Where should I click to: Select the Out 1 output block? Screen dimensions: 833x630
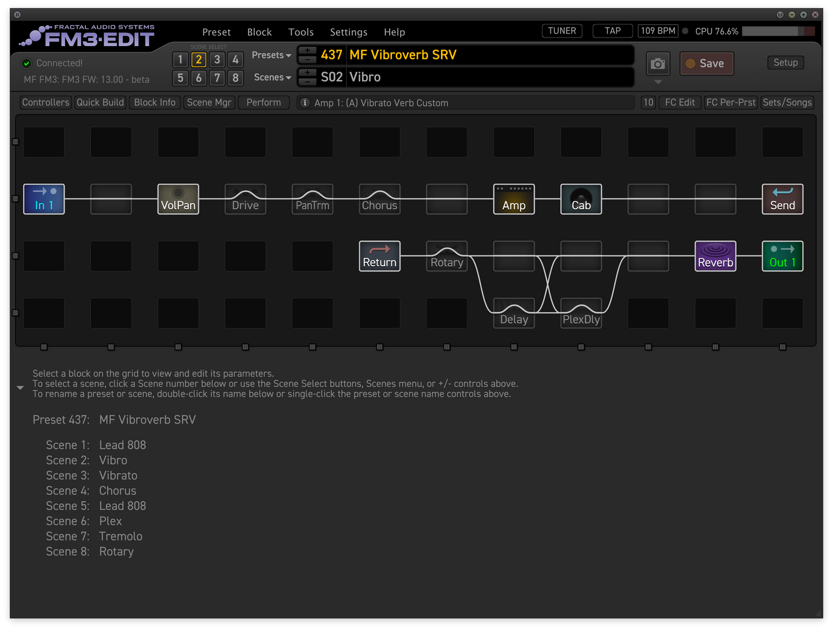(x=782, y=256)
